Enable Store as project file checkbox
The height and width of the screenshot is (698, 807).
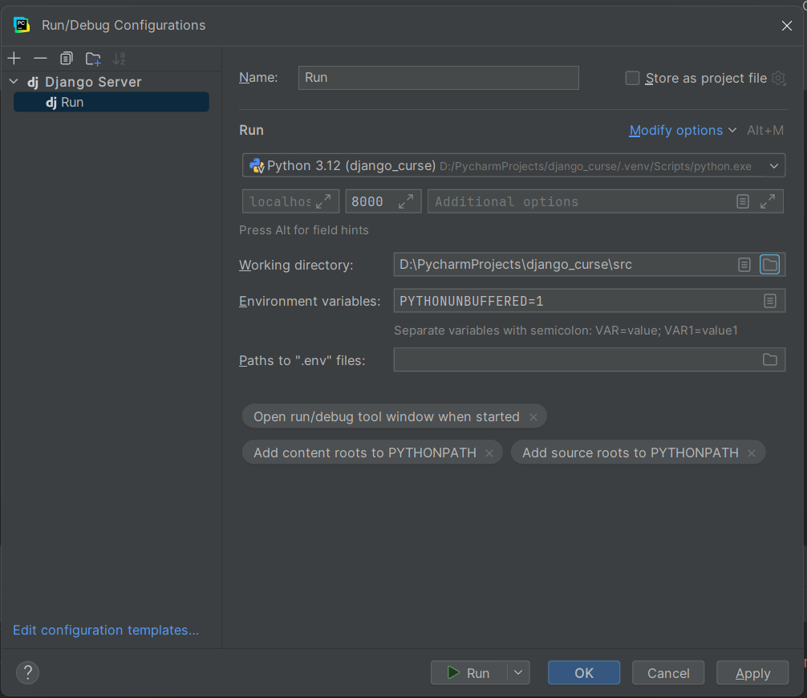[x=632, y=79]
